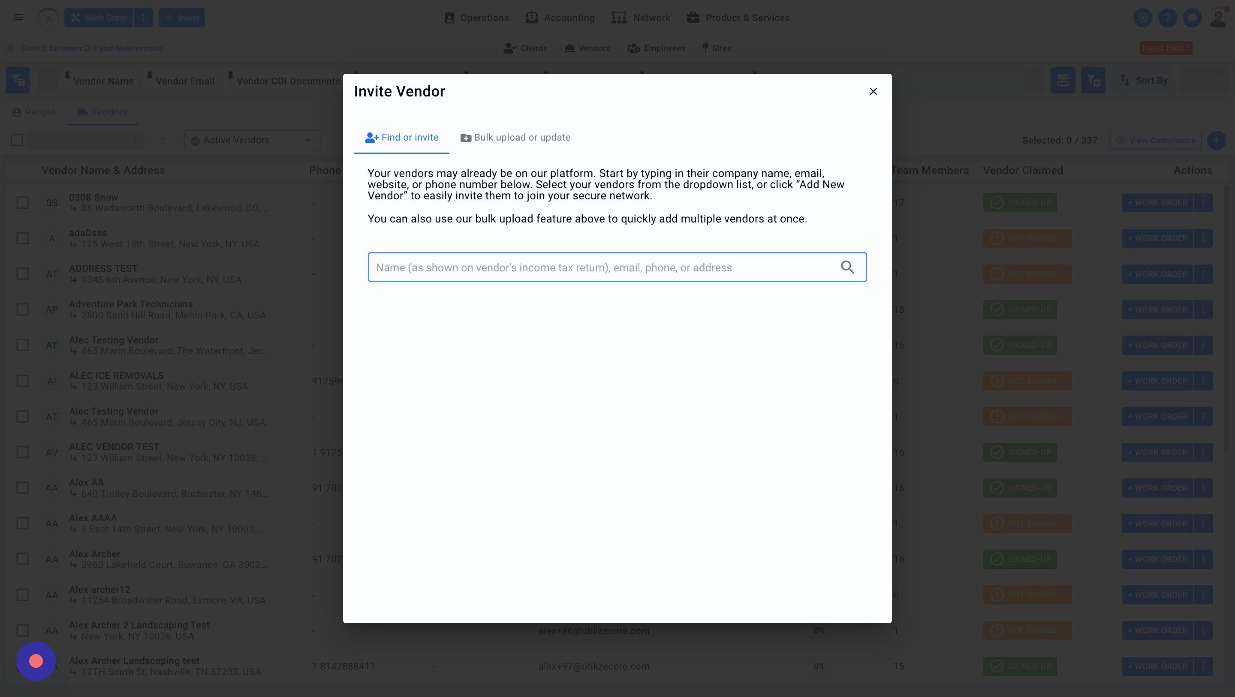Expand the Active Vendors dropdown
Viewport: 1235px width, 697px height.
click(x=253, y=140)
